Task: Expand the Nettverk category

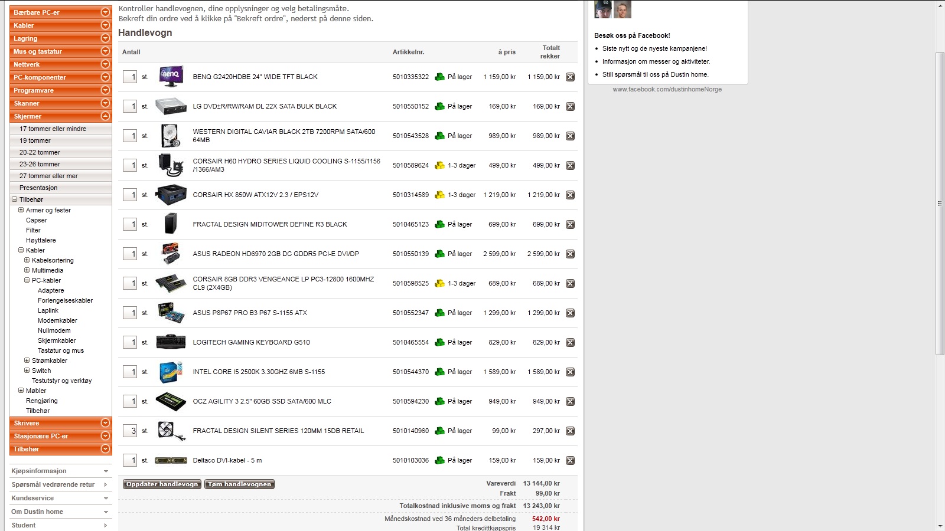Action: click(105, 64)
